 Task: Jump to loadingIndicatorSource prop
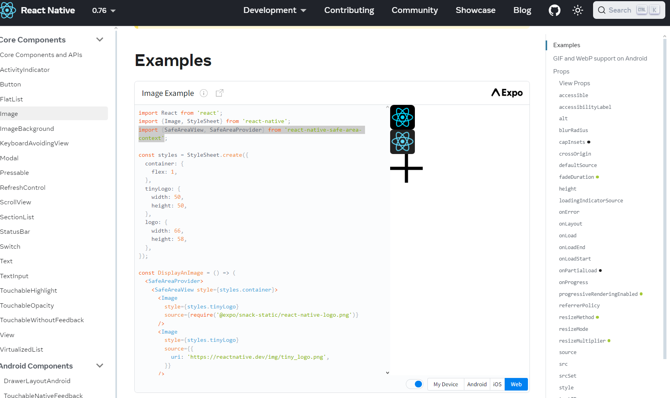coord(591,201)
